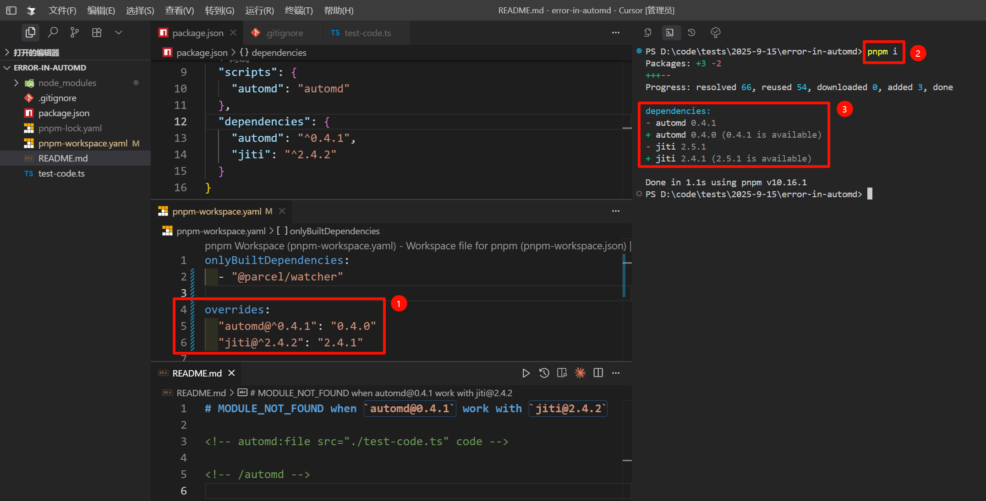Image resolution: width=986 pixels, height=501 pixels.
Task: Click package.json minimap scrollbar area
Action: [x=627, y=130]
